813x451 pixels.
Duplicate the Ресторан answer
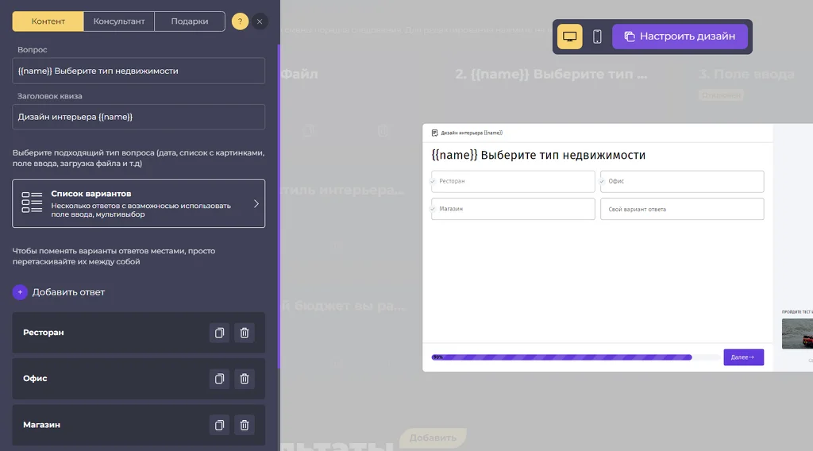[219, 333]
